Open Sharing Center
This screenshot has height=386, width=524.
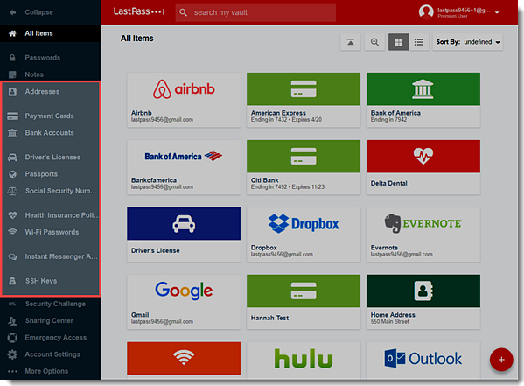49,320
